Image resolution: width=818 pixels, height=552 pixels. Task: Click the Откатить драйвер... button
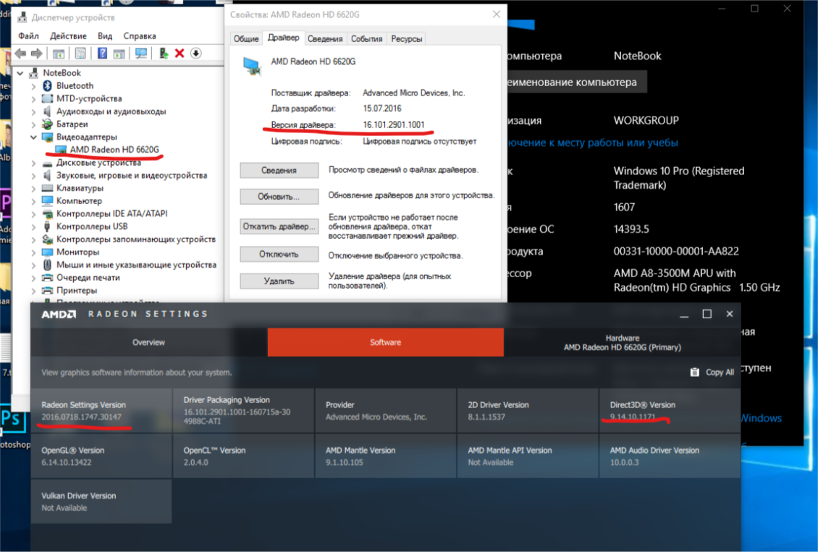coord(279,226)
